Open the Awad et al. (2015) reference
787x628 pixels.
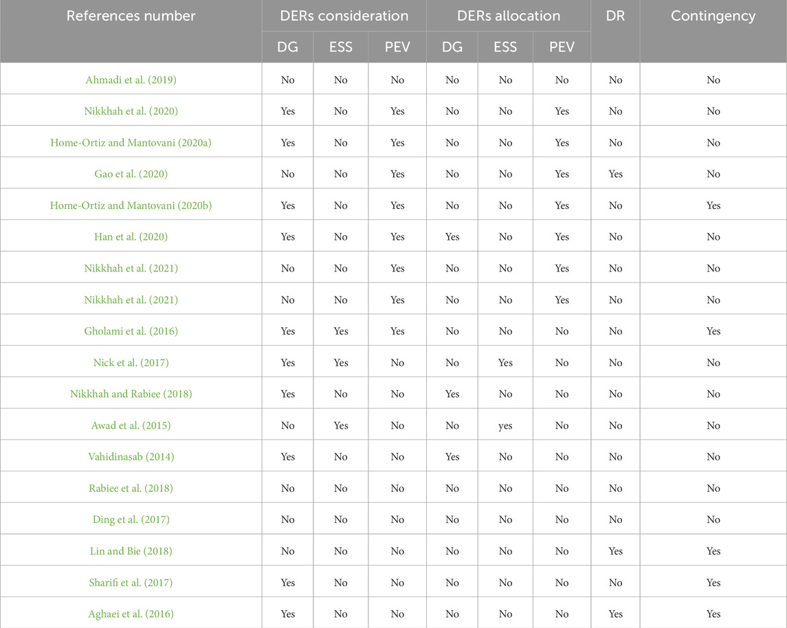[x=131, y=425]
